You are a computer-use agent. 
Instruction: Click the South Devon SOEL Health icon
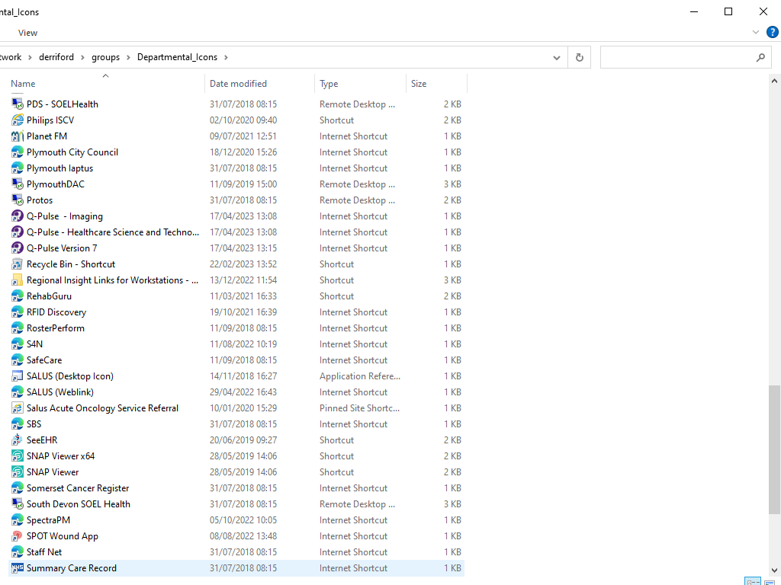tap(18, 504)
